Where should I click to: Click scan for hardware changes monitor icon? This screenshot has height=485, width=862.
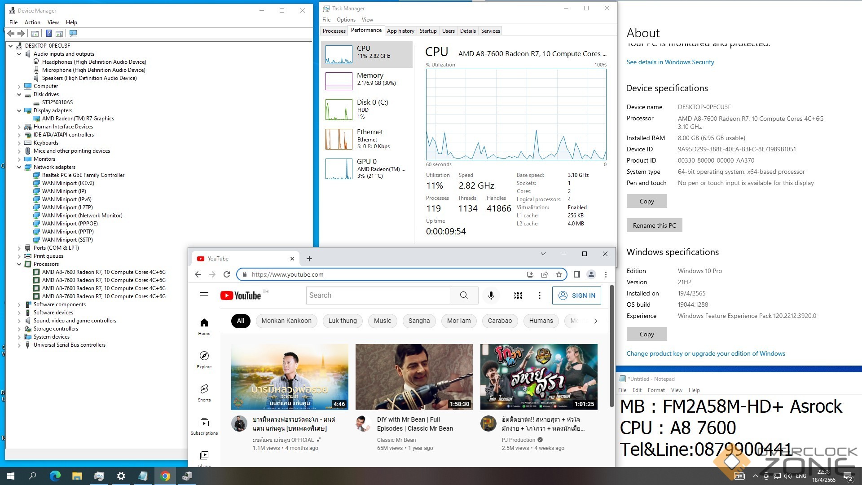[73, 33]
